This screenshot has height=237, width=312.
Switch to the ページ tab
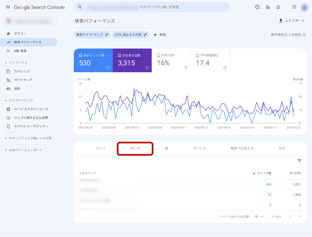pos(135,148)
